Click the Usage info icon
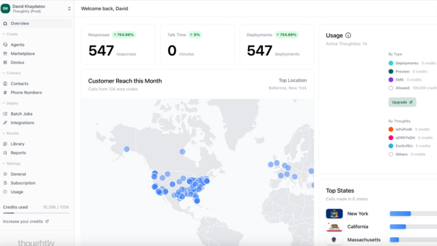This screenshot has width=437, height=246. tap(348, 36)
